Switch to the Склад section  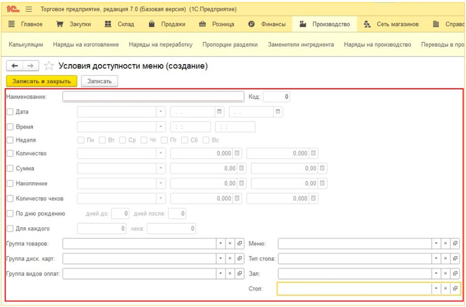(120, 24)
